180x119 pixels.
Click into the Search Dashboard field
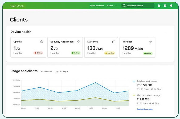[x=138, y=6]
